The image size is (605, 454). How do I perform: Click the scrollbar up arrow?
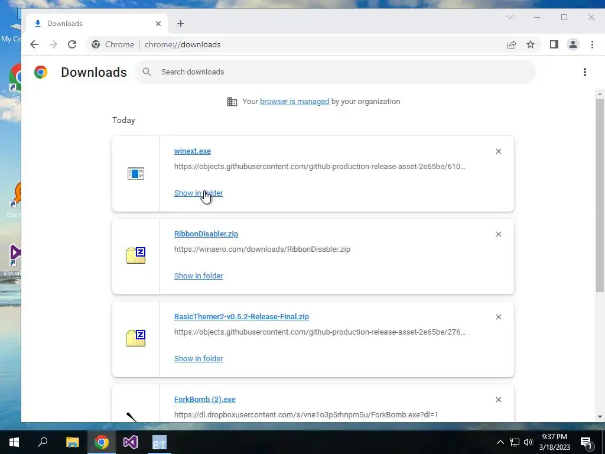tap(600, 94)
